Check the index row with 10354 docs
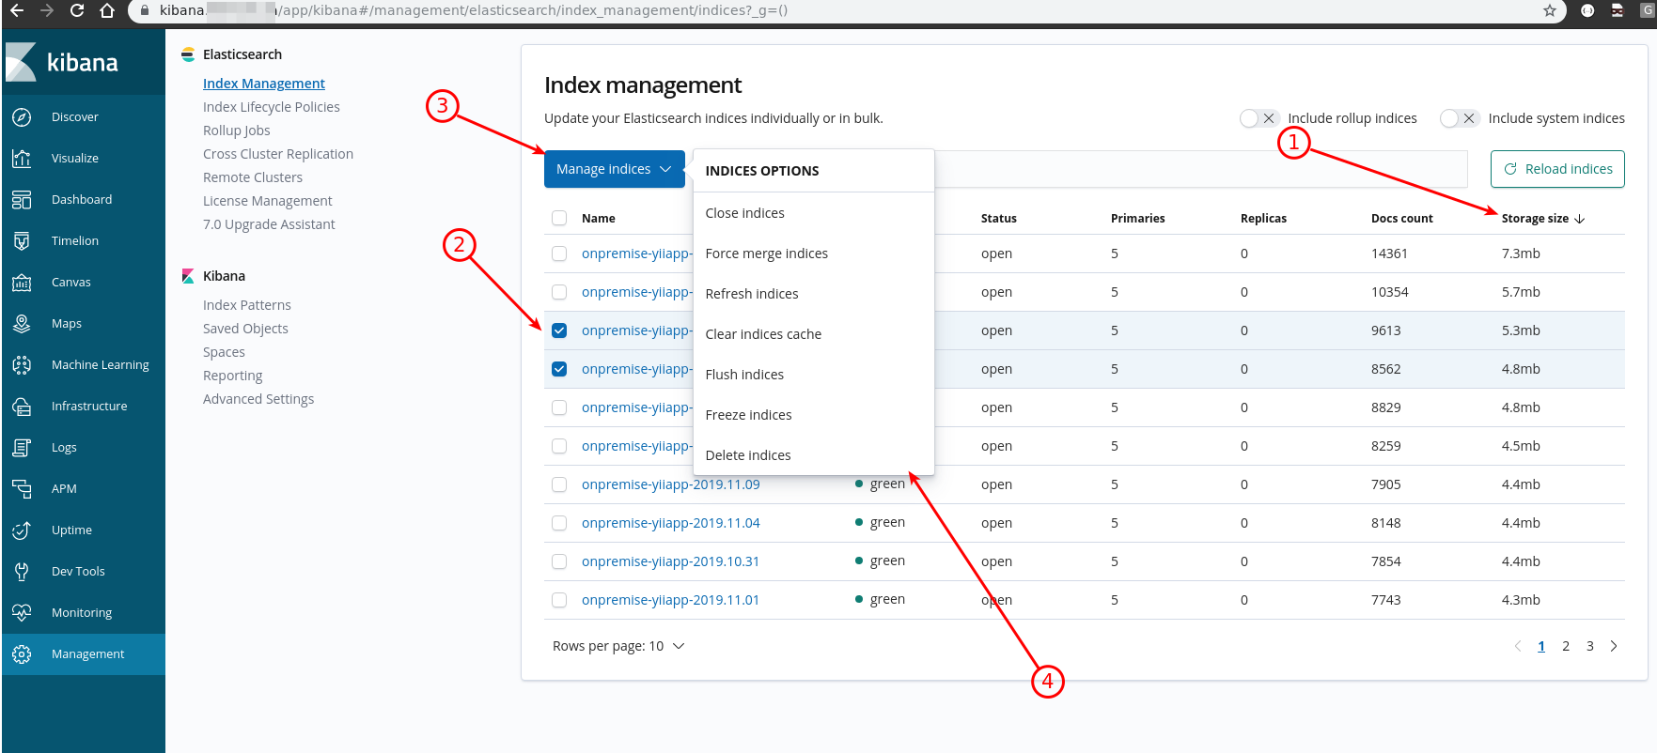Image resolution: width=1657 pixels, height=753 pixels. 559,292
